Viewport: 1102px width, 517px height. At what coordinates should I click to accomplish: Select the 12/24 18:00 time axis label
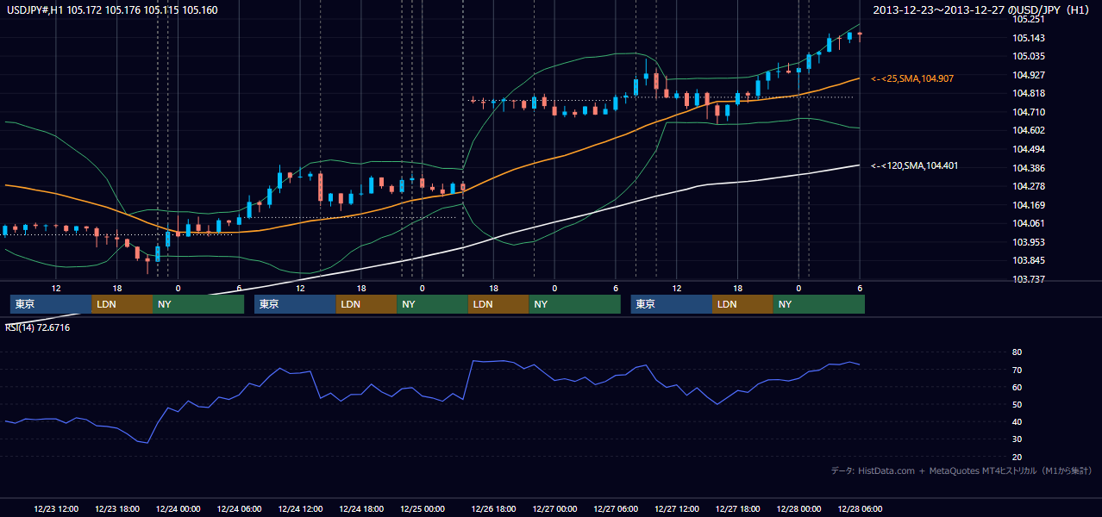tap(361, 509)
